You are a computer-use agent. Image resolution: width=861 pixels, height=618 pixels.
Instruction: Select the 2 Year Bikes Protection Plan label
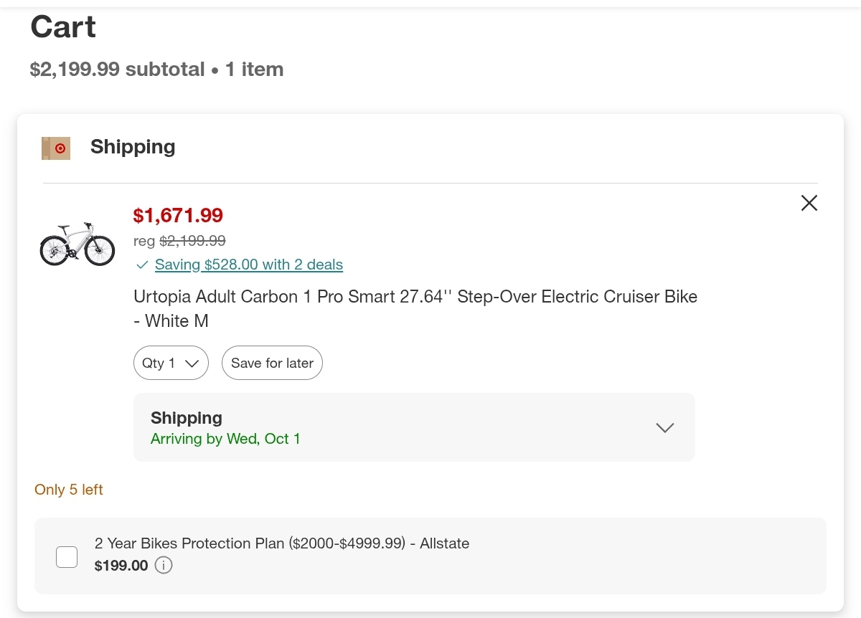coord(282,543)
